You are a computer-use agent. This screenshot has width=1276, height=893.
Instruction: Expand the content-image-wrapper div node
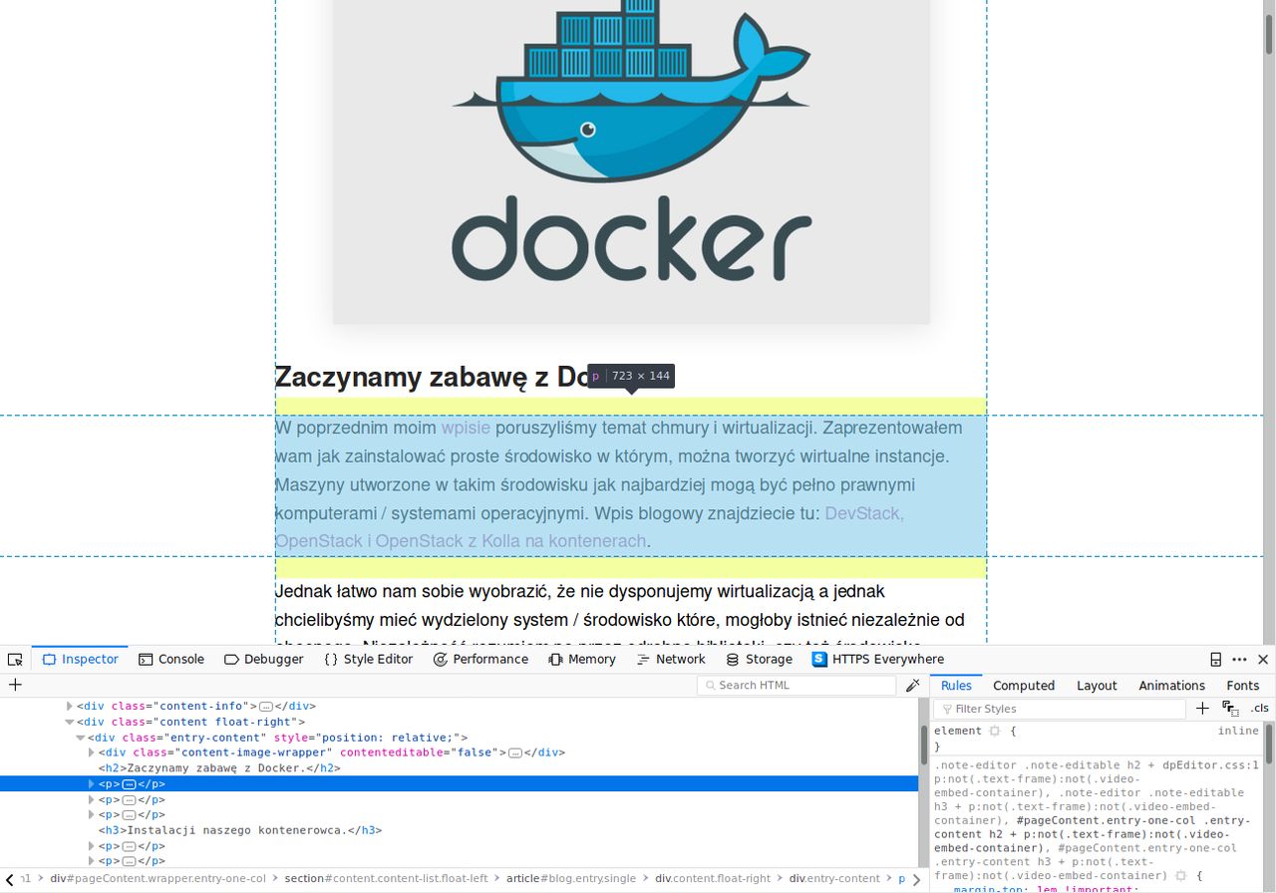click(x=92, y=752)
